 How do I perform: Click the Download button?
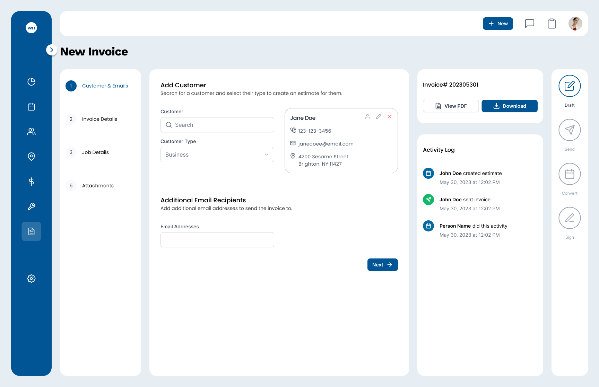coord(510,106)
